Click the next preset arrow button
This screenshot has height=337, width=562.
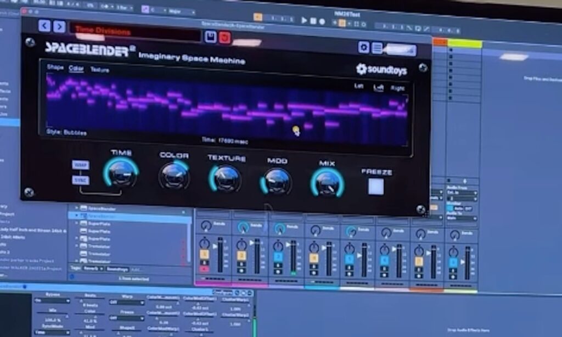coord(59,27)
